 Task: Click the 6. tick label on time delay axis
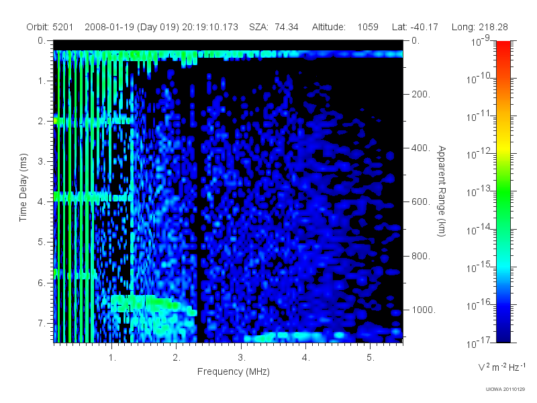[x=42, y=283]
